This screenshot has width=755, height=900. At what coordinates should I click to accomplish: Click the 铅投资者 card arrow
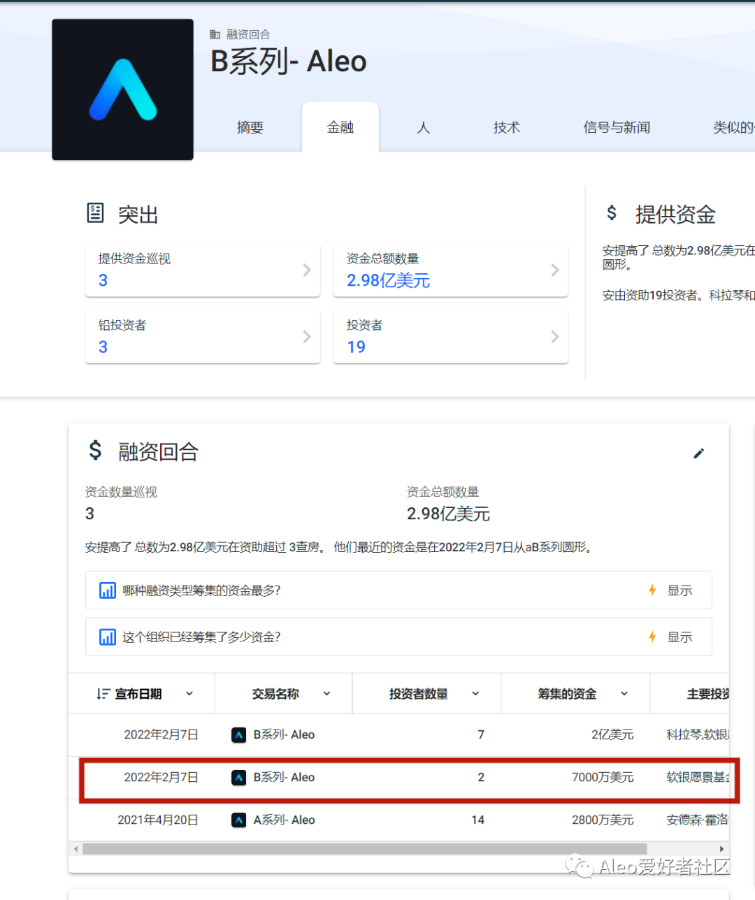[x=306, y=337]
